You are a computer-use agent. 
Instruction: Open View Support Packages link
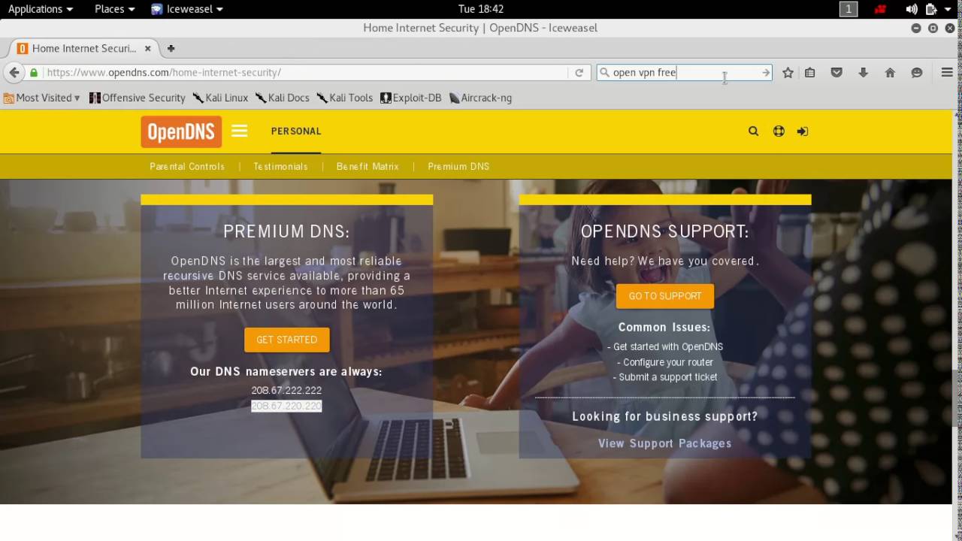665,443
